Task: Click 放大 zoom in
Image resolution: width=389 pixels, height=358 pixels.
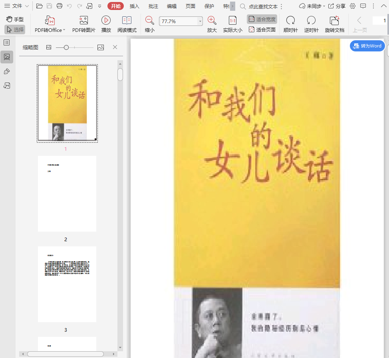Action: (x=212, y=24)
